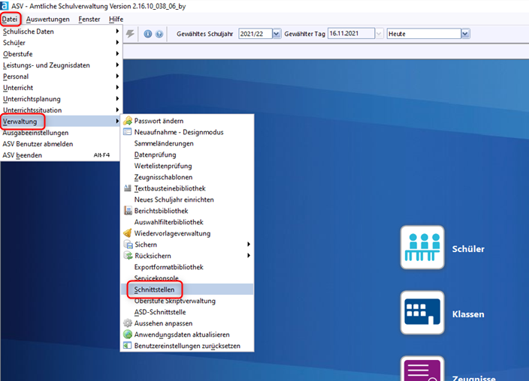This screenshot has width=529, height=381.
Task: Expand the Schüler submenu arrow
Action: pyautogui.click(x=117, y=43)
